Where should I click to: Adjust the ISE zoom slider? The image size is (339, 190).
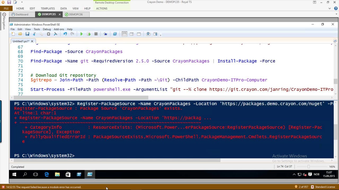309,167
